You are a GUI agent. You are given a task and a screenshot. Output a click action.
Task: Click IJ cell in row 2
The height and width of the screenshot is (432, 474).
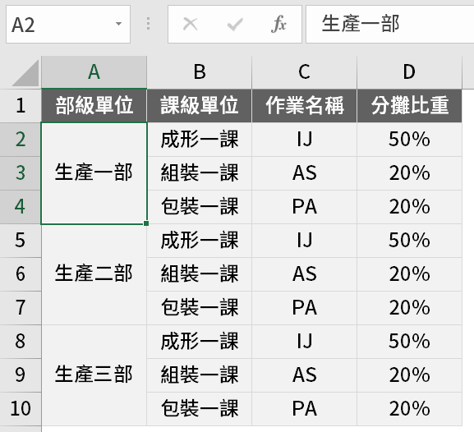point(304,140)
